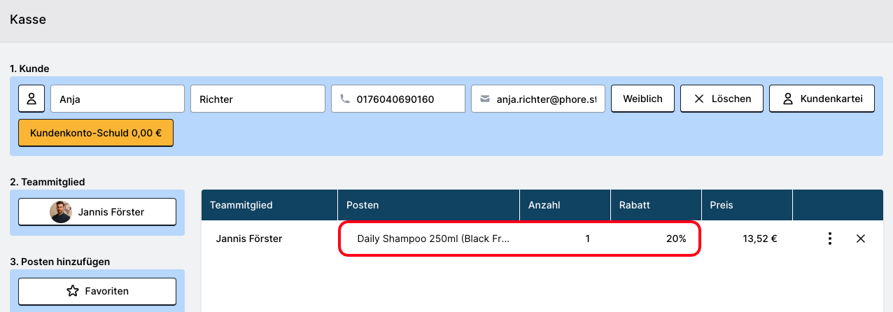Click the person icon on Kundenkartei

(787, 99)
